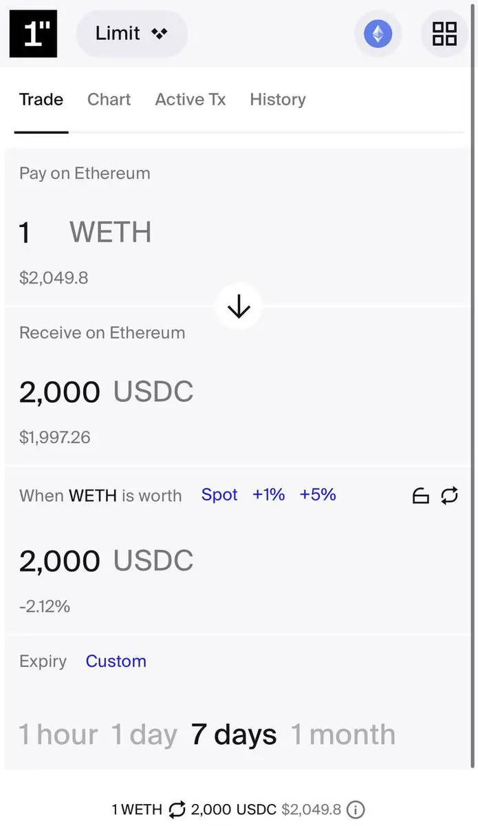Select the 1 hour expiry option
Viewport: 478px width, 826px height.
58,734
